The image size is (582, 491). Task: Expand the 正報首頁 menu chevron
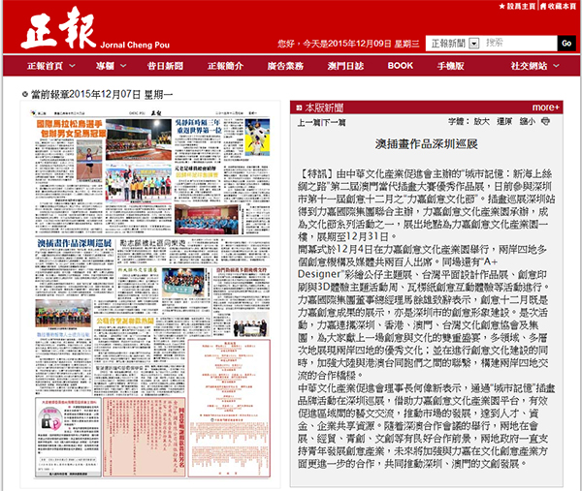(x=73, y=66)
